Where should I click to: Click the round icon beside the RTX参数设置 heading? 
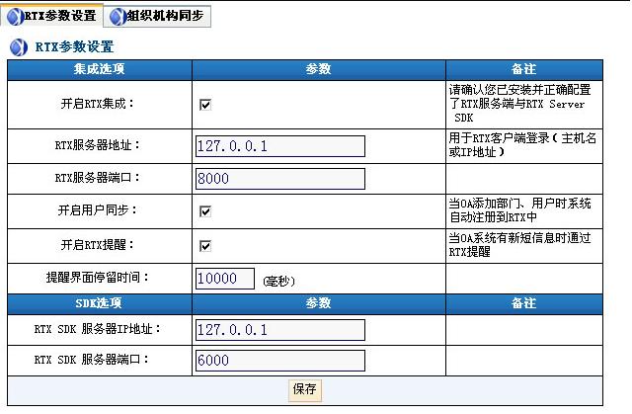coord(18,47)
